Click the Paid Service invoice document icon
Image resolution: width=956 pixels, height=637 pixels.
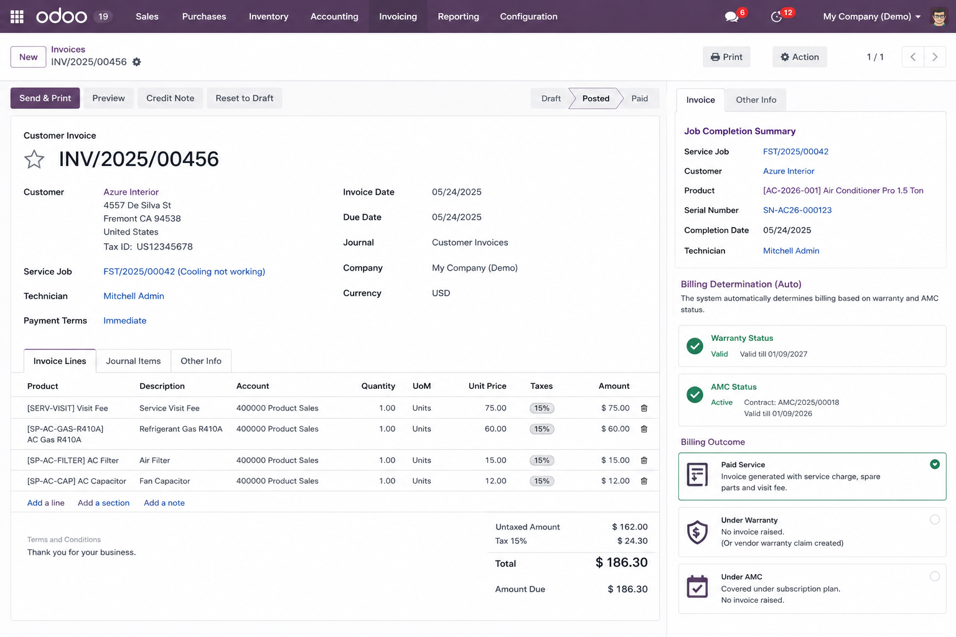697,475
